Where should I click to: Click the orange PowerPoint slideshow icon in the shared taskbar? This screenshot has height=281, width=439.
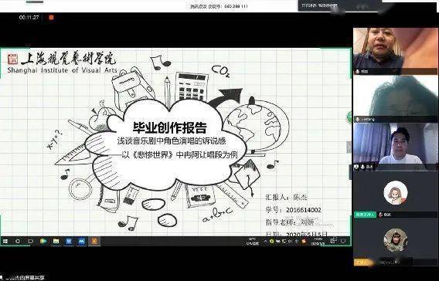94,241
